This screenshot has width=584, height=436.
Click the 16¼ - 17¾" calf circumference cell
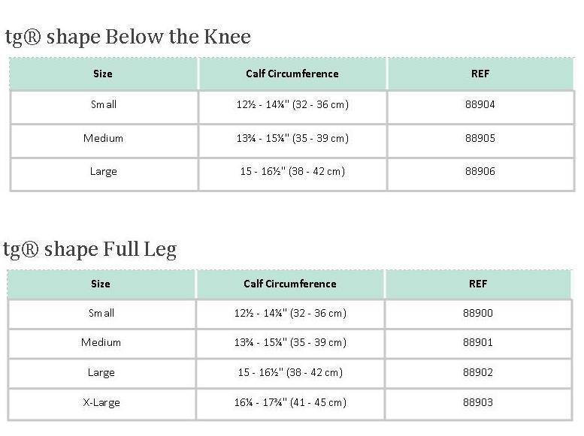point(290,403)
